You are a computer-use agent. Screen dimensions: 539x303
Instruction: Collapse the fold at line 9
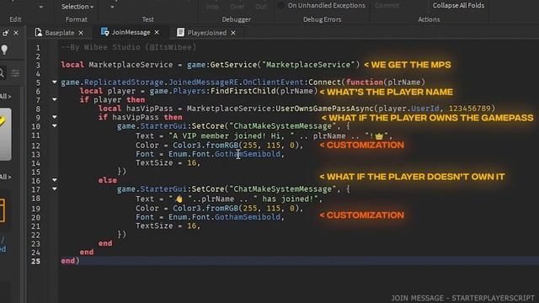click(54, 117)
